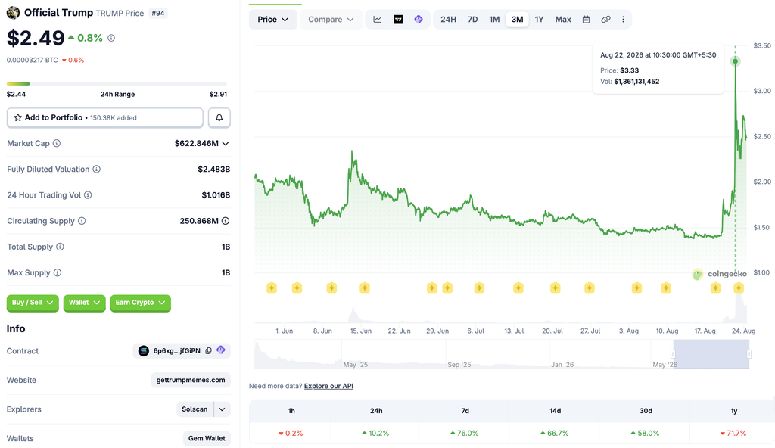Screen dimensions: 775x448
Task: Open the calendar date range picker
Action: point(586,19)
